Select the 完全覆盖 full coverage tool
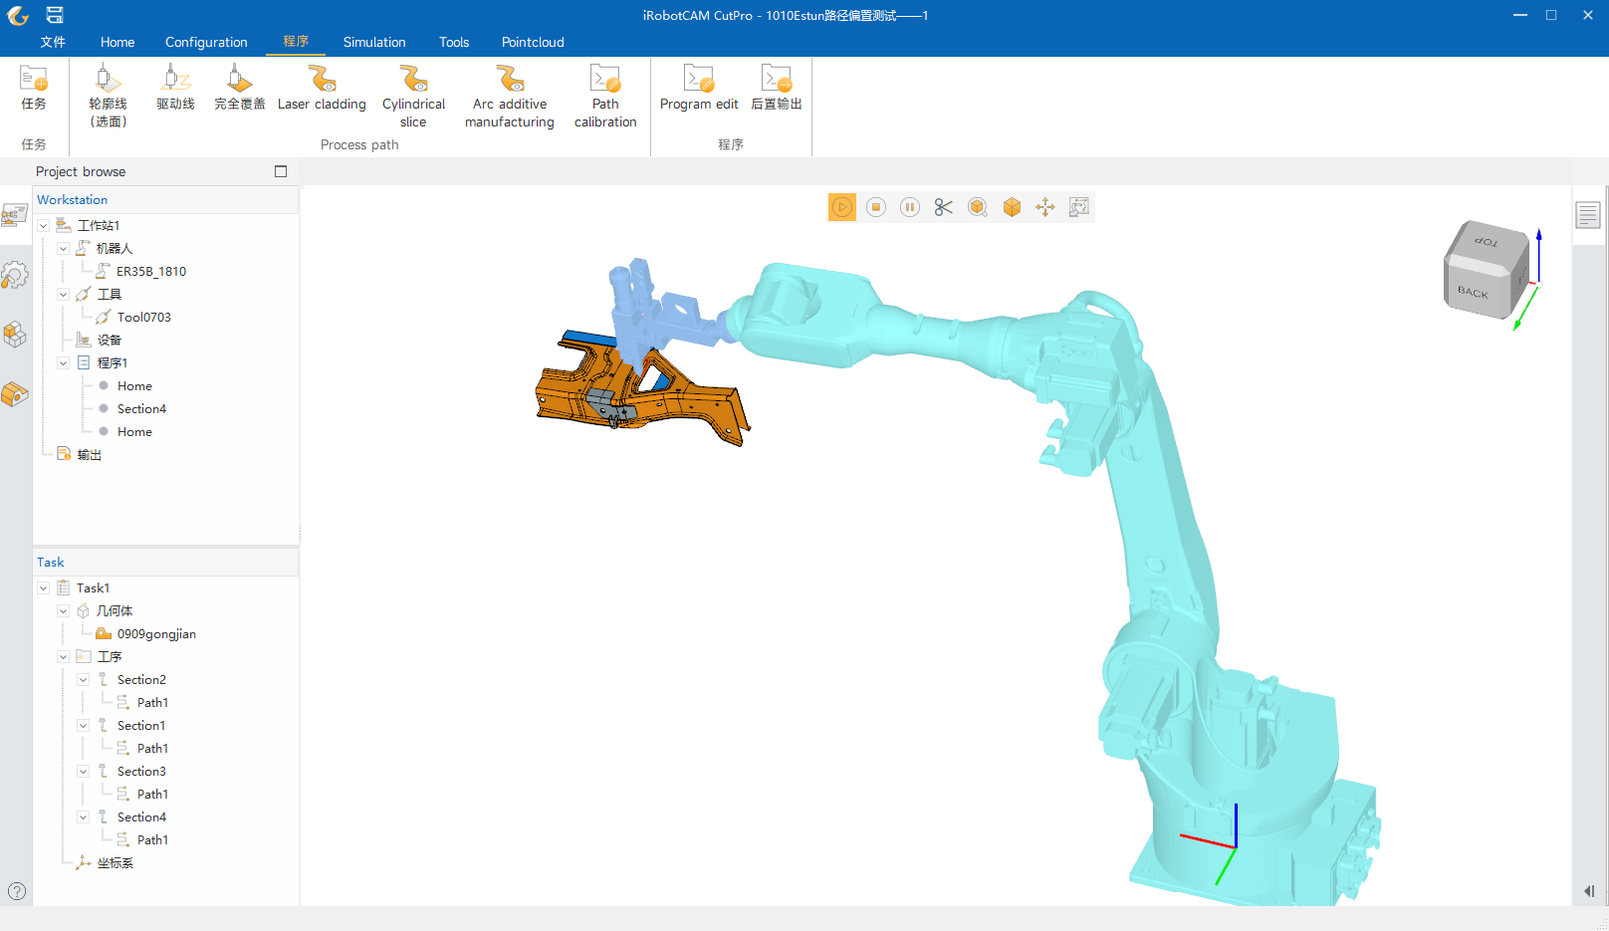Viewport: 1609px width, 931px height. coord(240,87)
